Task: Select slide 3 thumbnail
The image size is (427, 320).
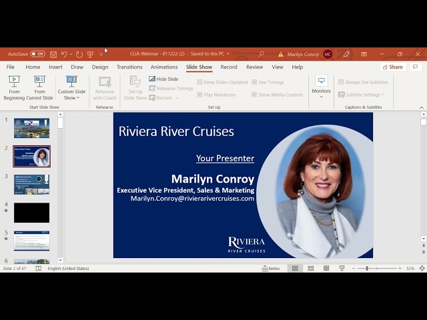Action: click(x=31, y=185)
